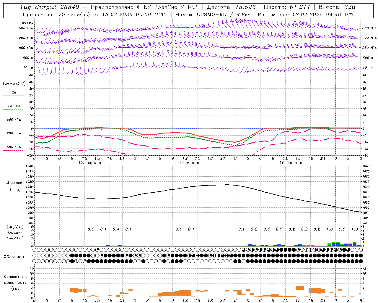Click model label COSMO-RU / 6.6км
The width and height of the screenshot is (378, 303).
click(x=223, y=14)
